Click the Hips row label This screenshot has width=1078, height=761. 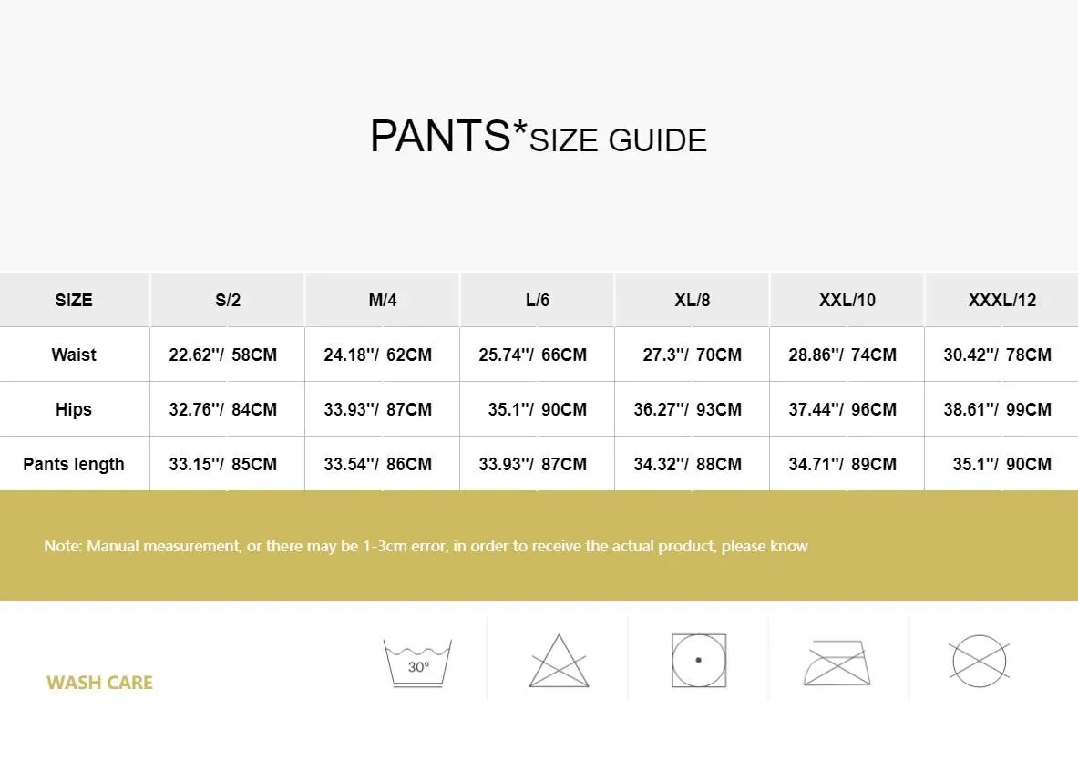(x=74, y=409)
